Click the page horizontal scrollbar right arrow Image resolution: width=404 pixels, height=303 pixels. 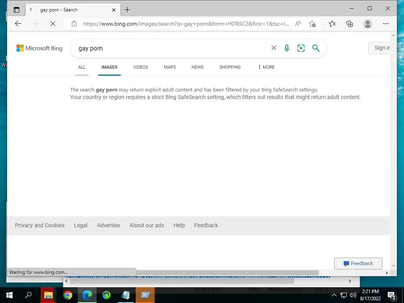click(387, 273)
